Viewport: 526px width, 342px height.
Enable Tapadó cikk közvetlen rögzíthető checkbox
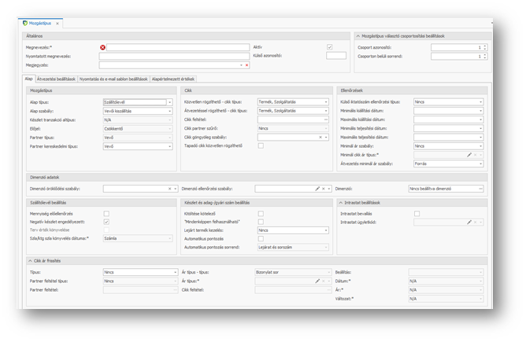coord(261,145)
